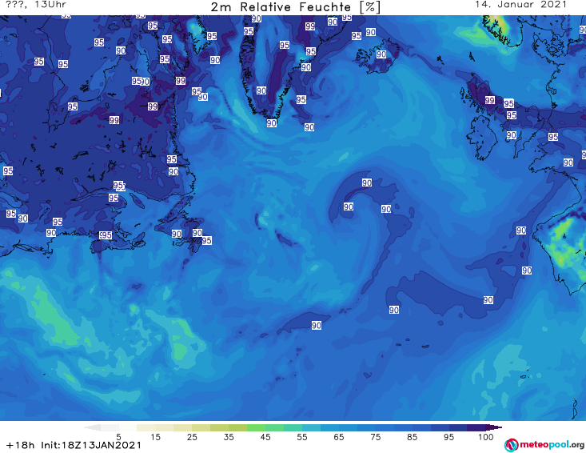Image resolution: width=586 pixels, height=453 pixels.
Task: Click the '75' label on the colour scale
Action: tap(375, 437)
